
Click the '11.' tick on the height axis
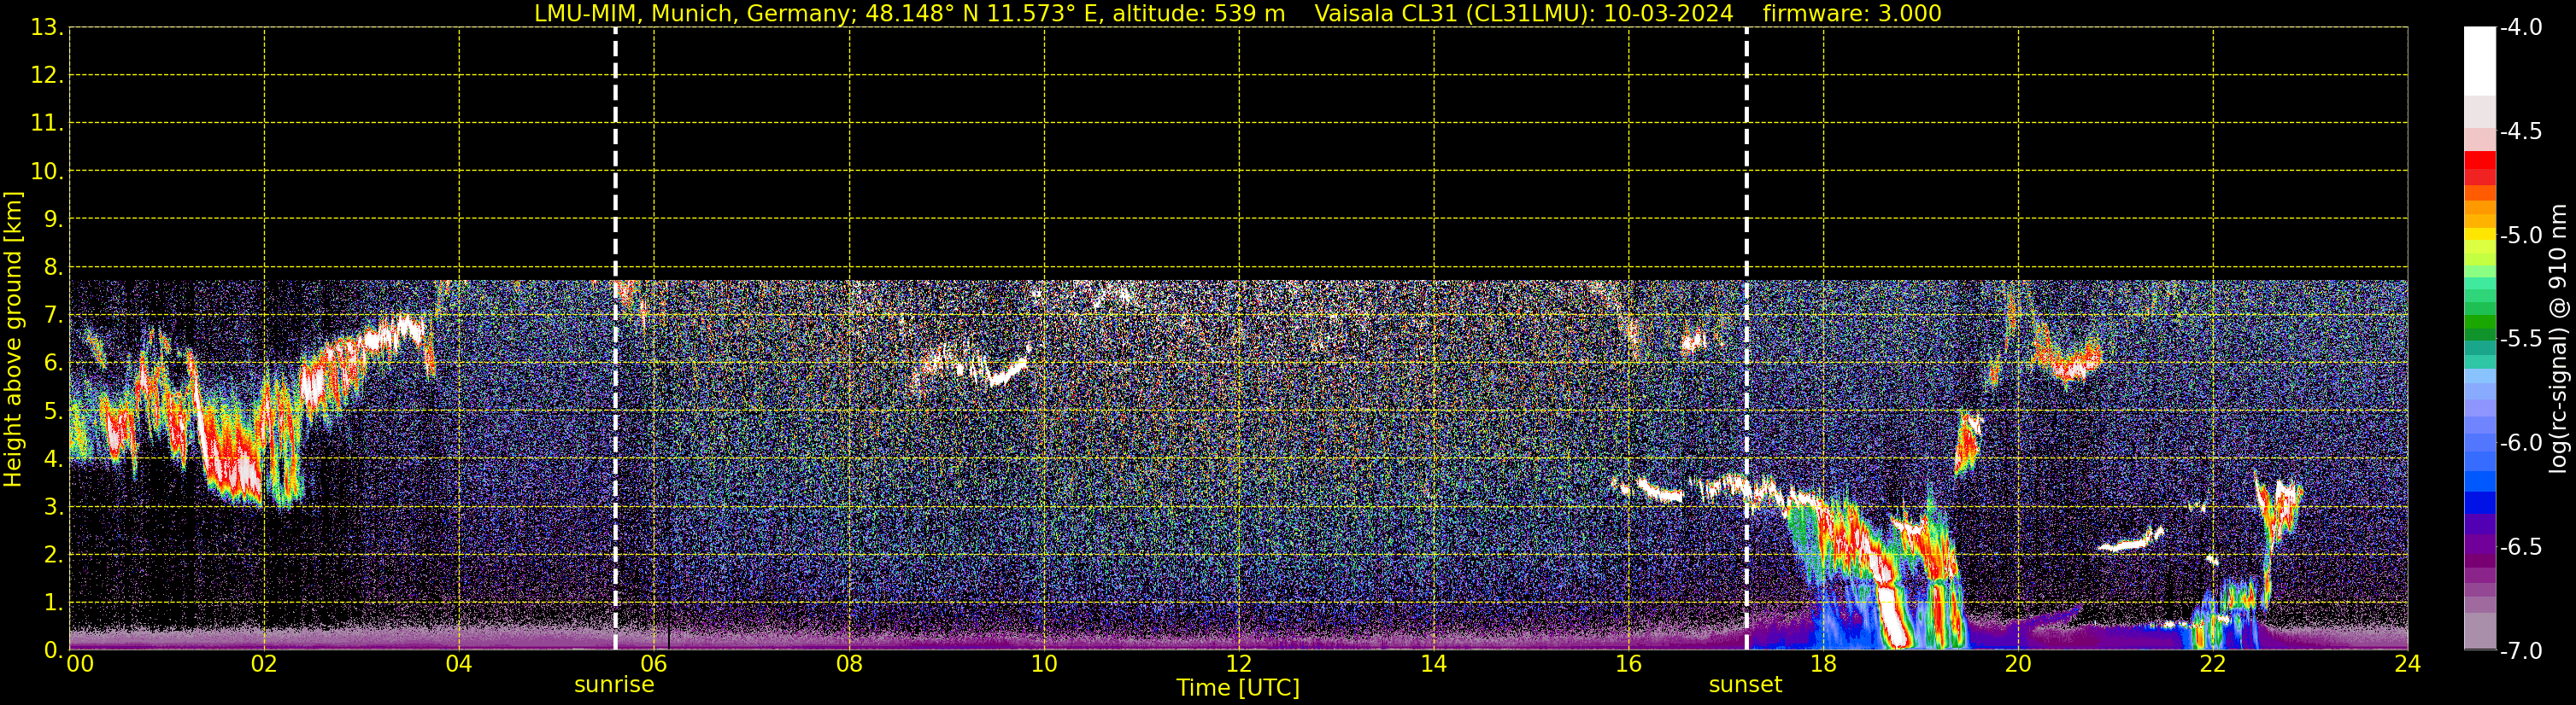tap(46, 124)
